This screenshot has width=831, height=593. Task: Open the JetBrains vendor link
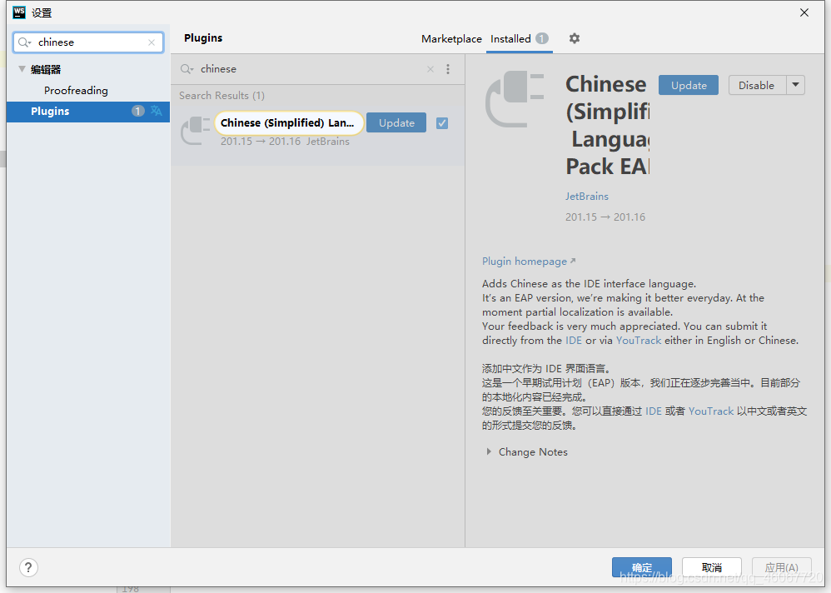coord(587,196)
